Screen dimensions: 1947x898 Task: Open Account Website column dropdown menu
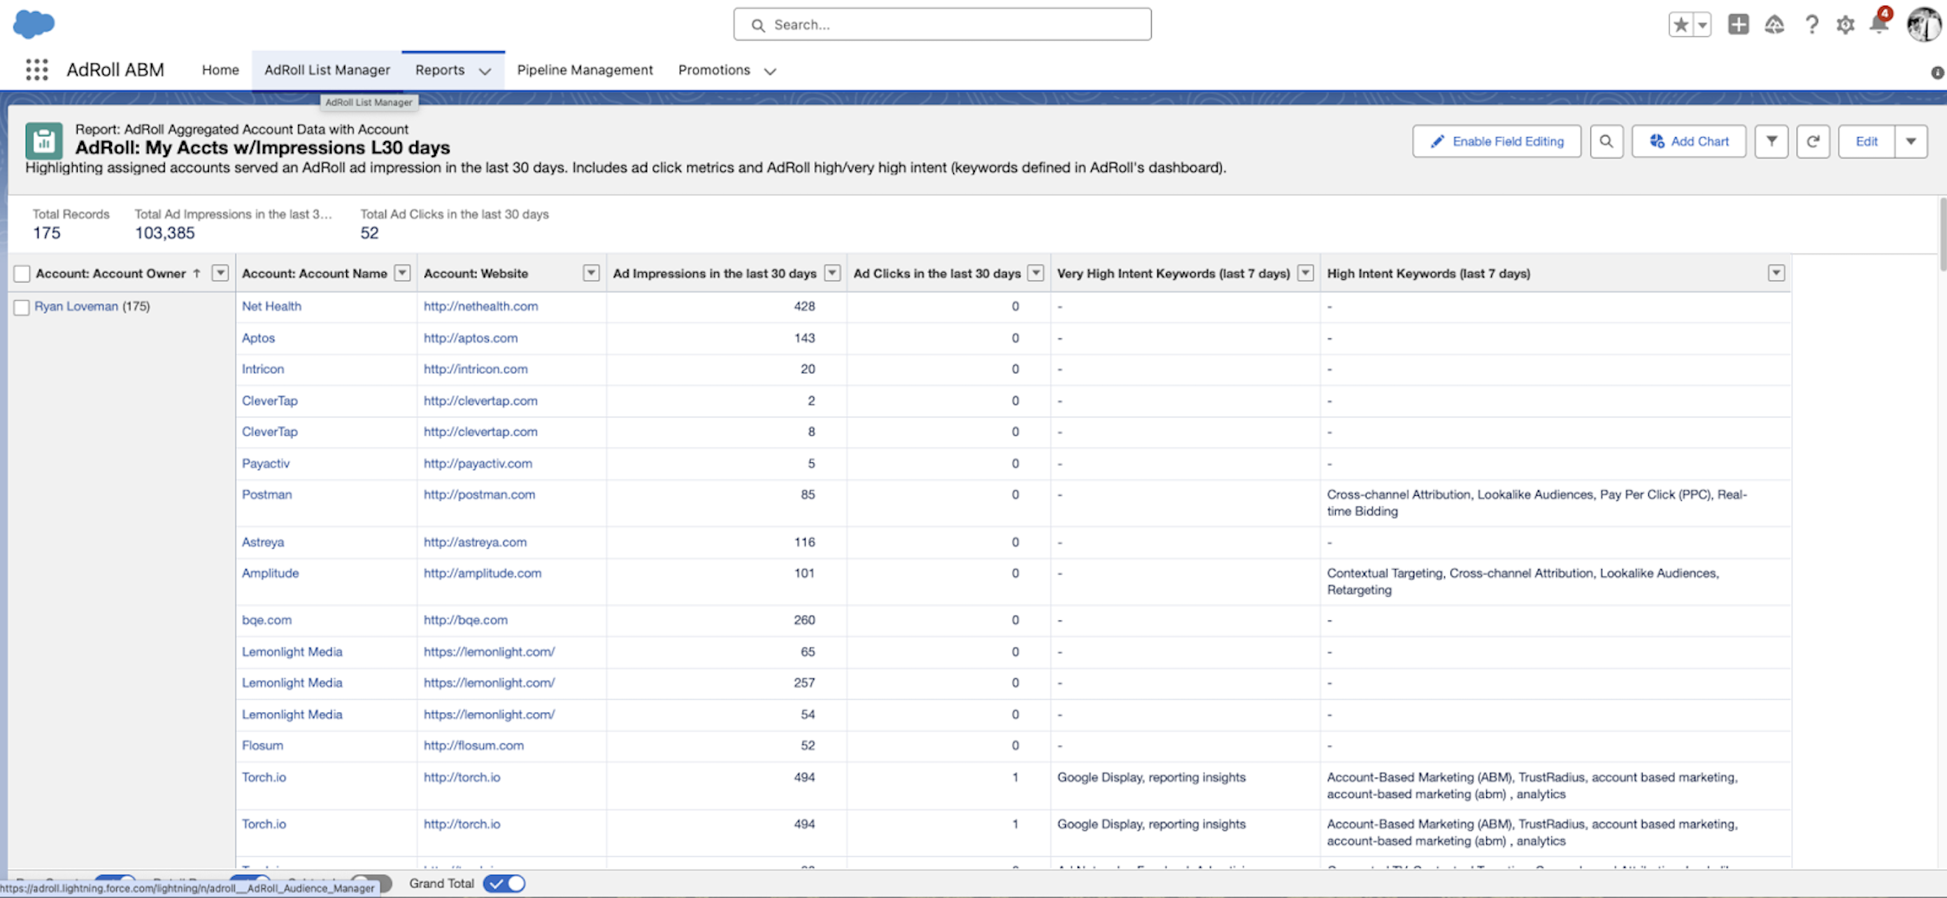[591, 273]
